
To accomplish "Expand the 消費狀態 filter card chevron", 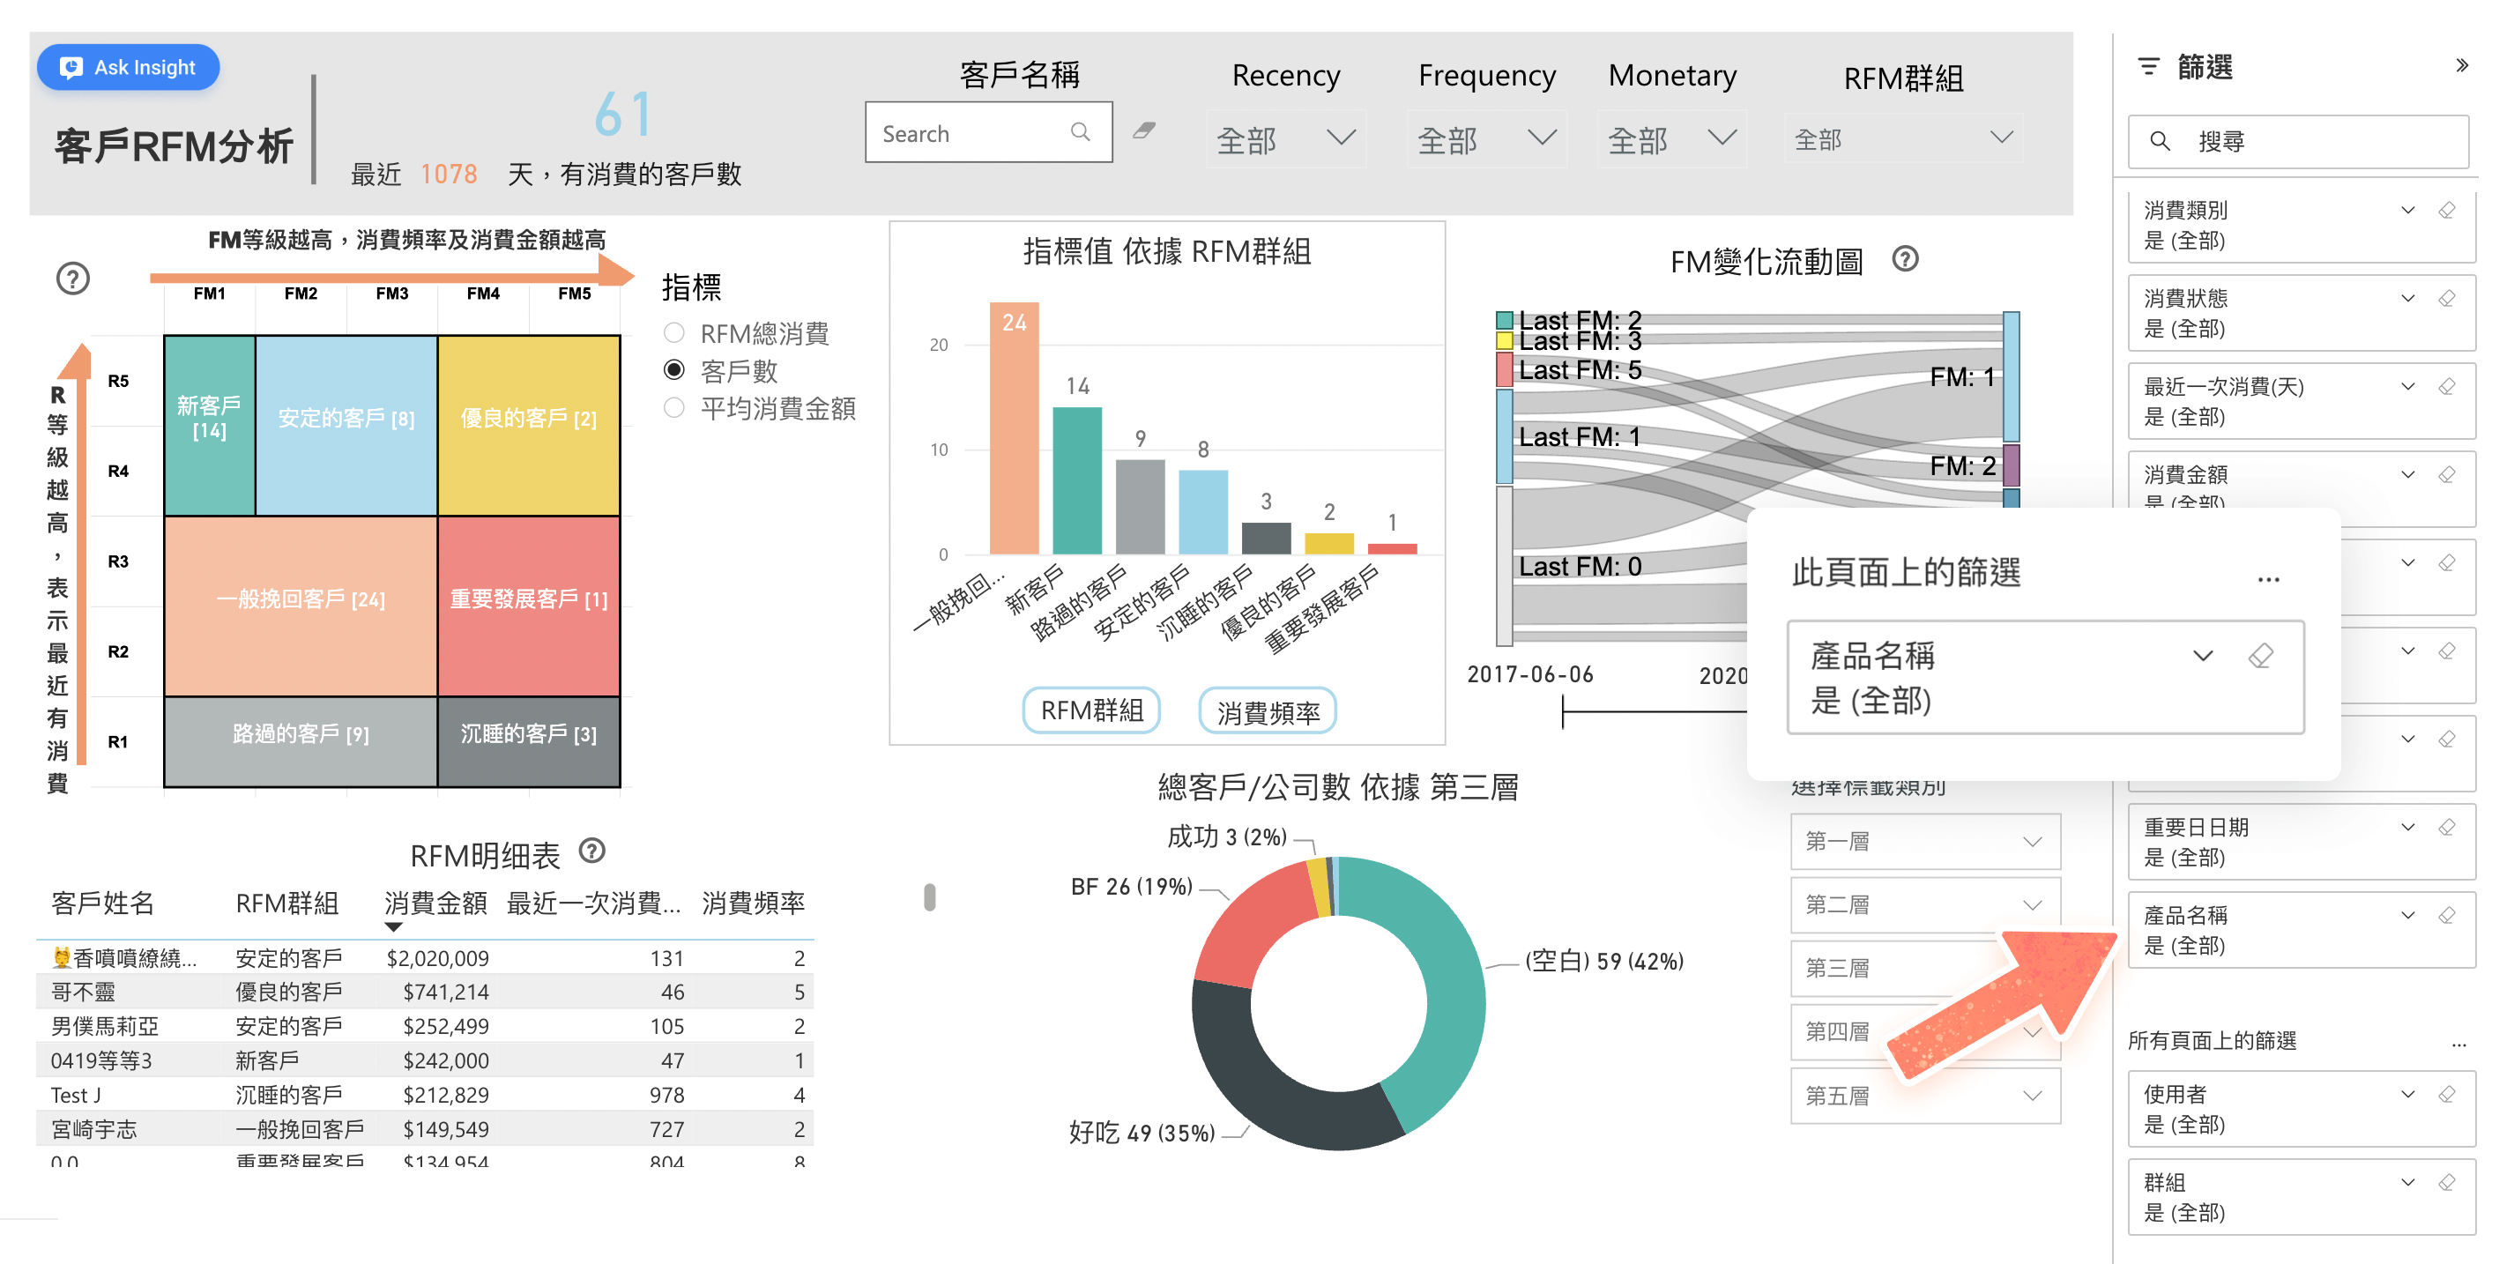I will point(2407,298).
